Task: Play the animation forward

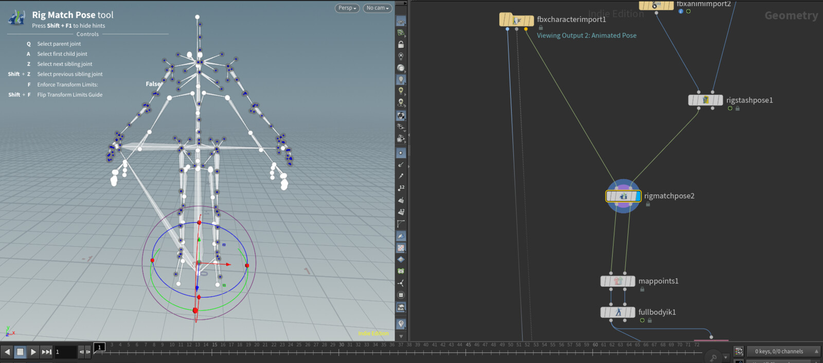Action: (33, 352)
